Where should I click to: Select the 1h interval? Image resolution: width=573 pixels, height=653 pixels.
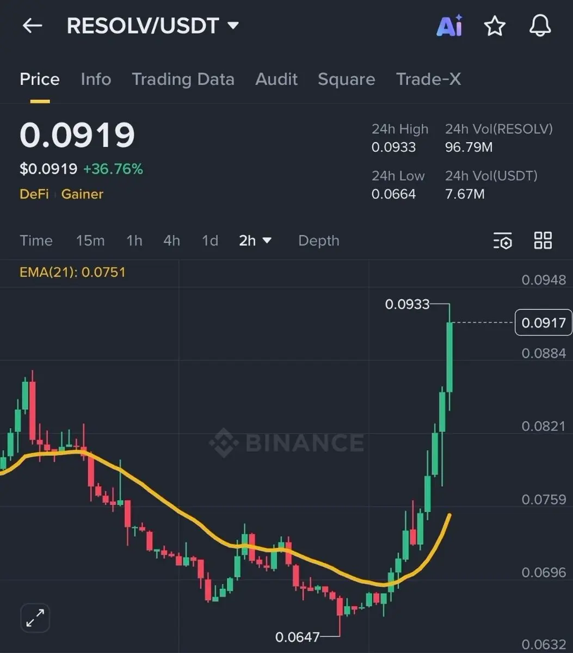click(134, 241)
